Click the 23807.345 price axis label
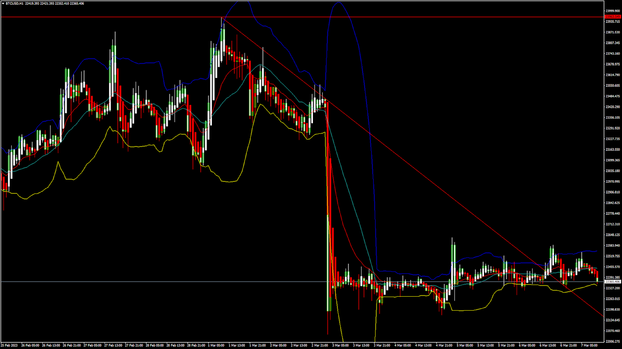The width and height of the screenshot is (622, 349). click(x=612, y=43)
